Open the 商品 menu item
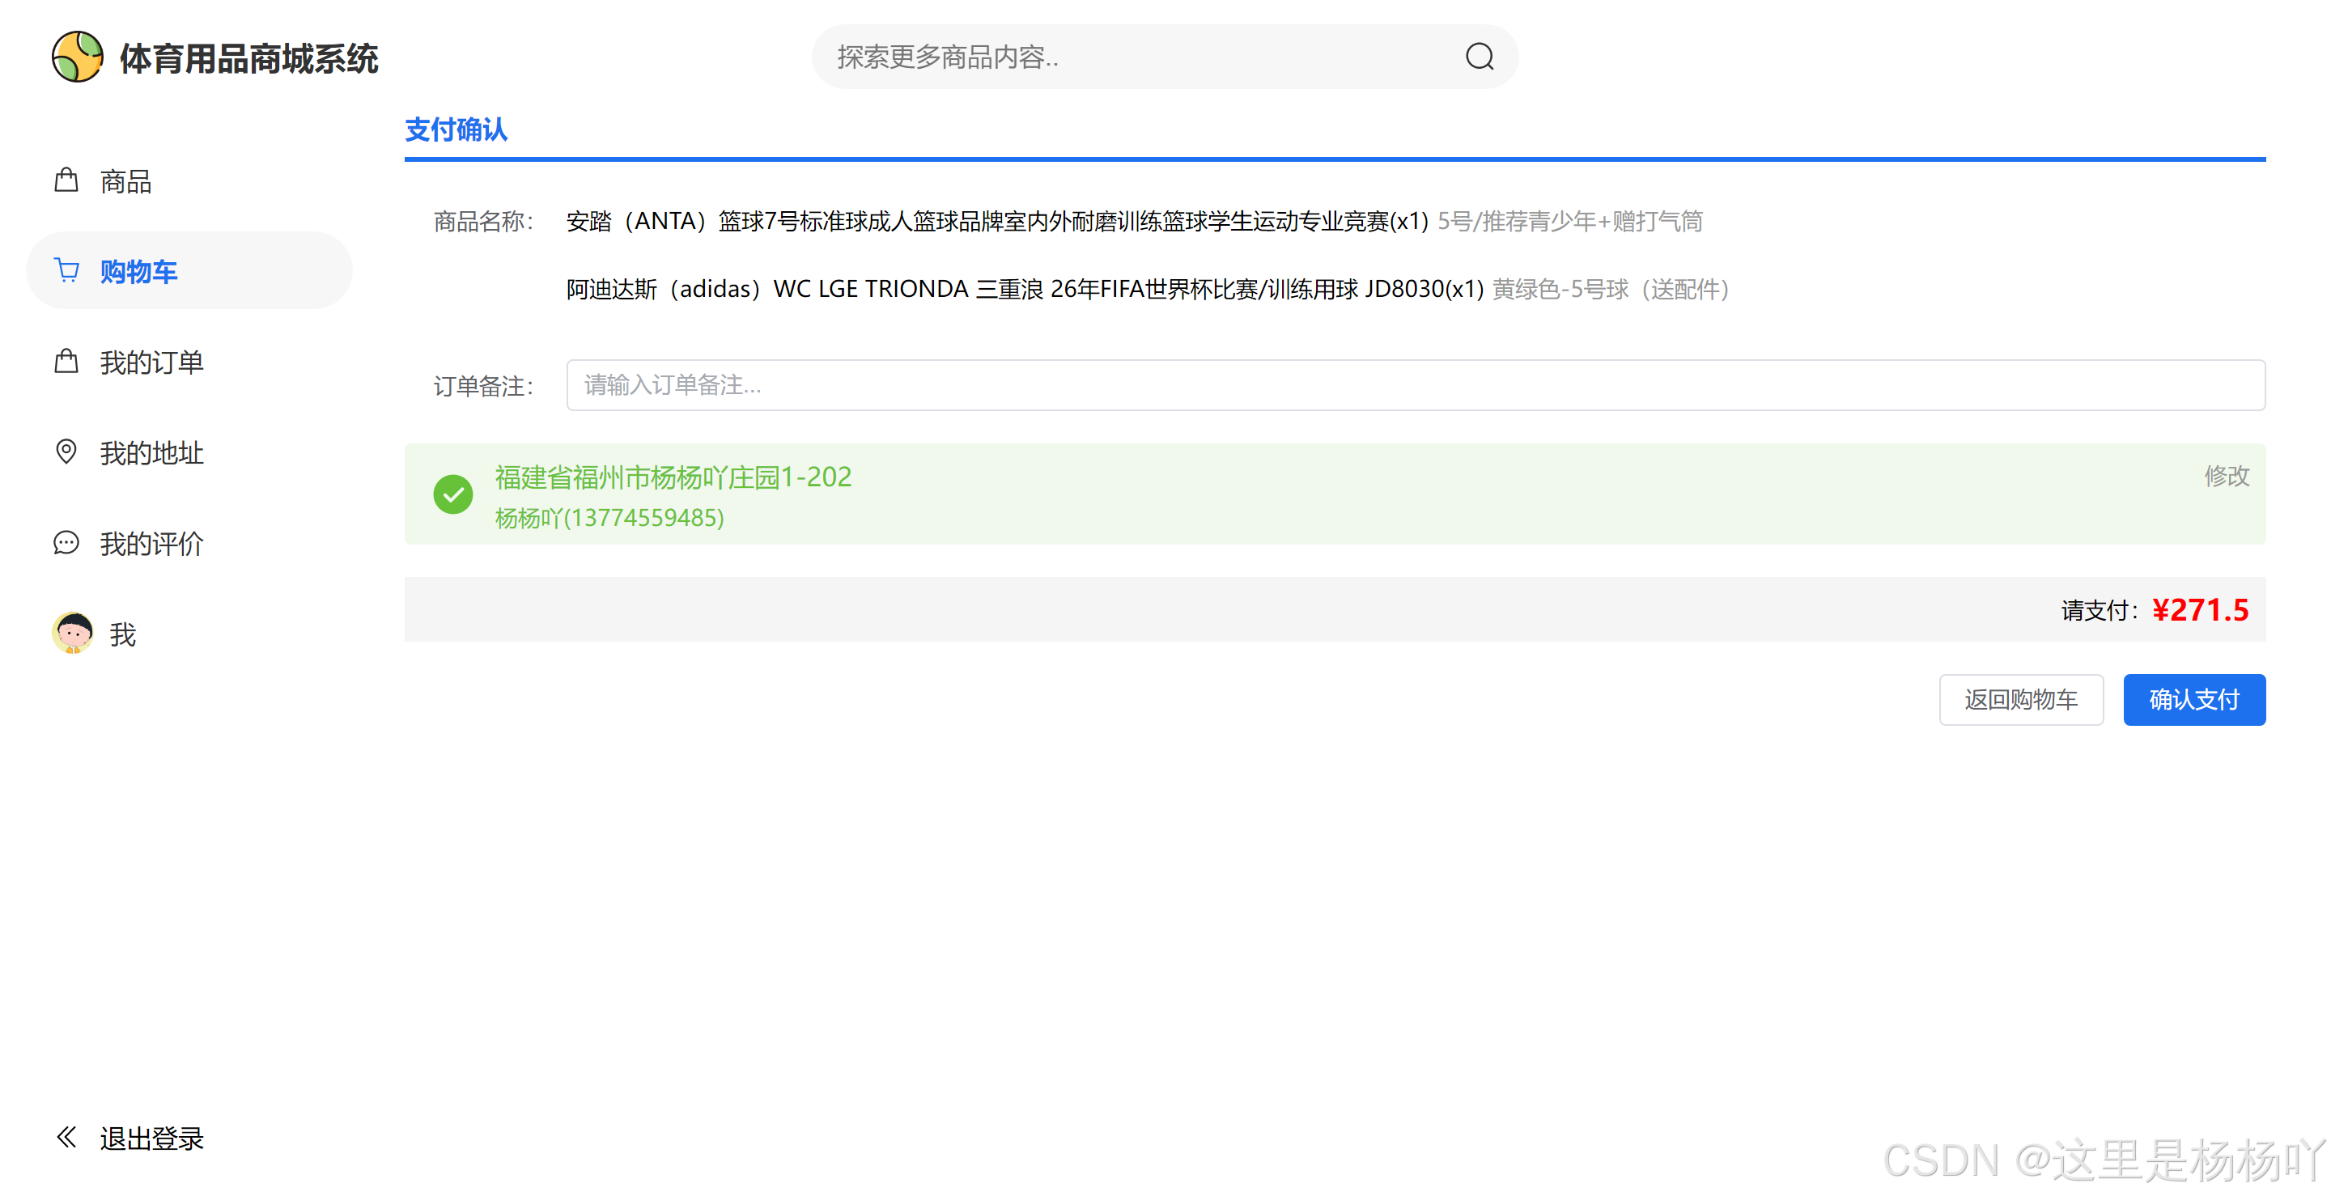This screenshot has height=1200, width=2331. coord(189,180)
